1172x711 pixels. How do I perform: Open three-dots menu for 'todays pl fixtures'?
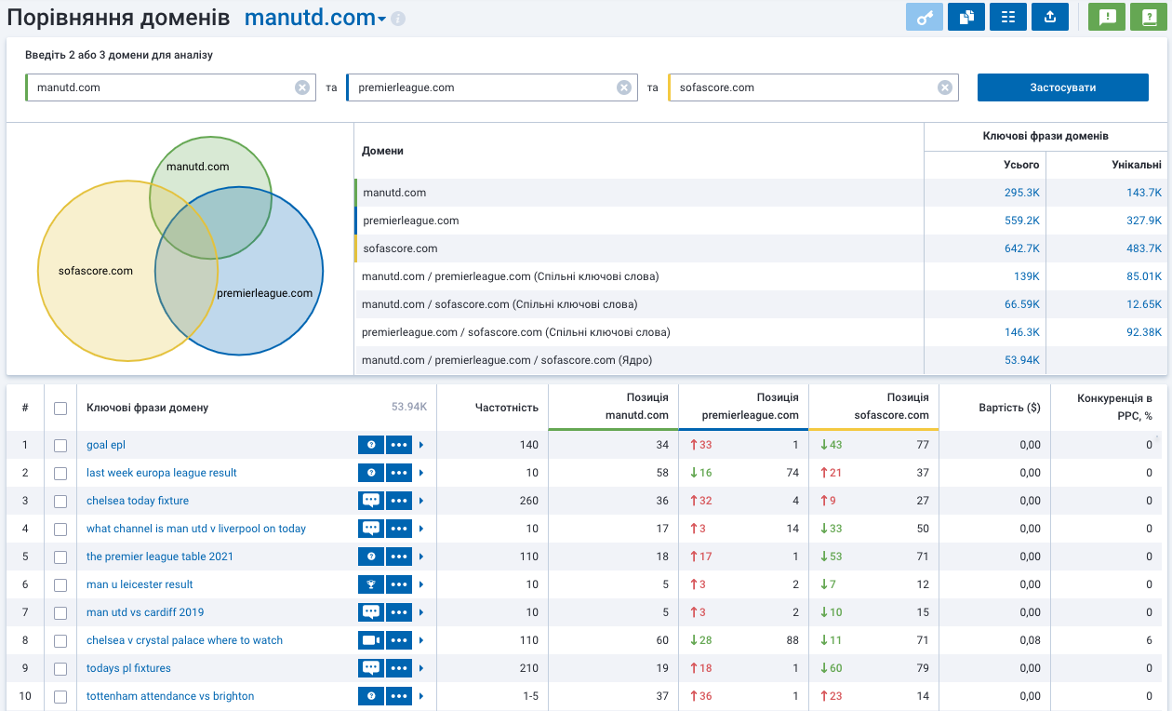pyautogui.click(x=399, y=668)
